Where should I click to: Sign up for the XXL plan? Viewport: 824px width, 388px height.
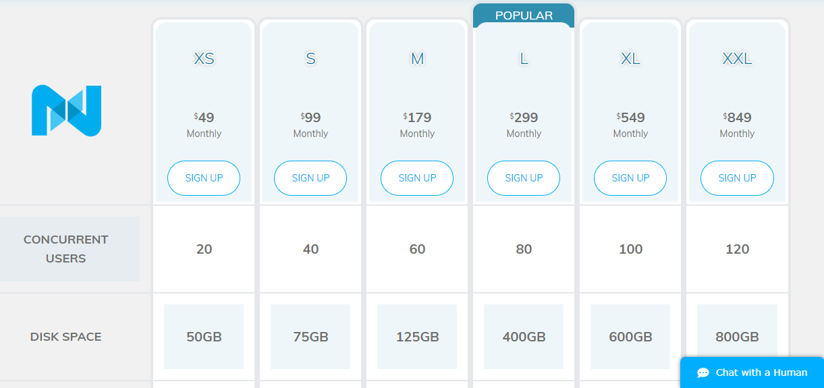point(737,178)
